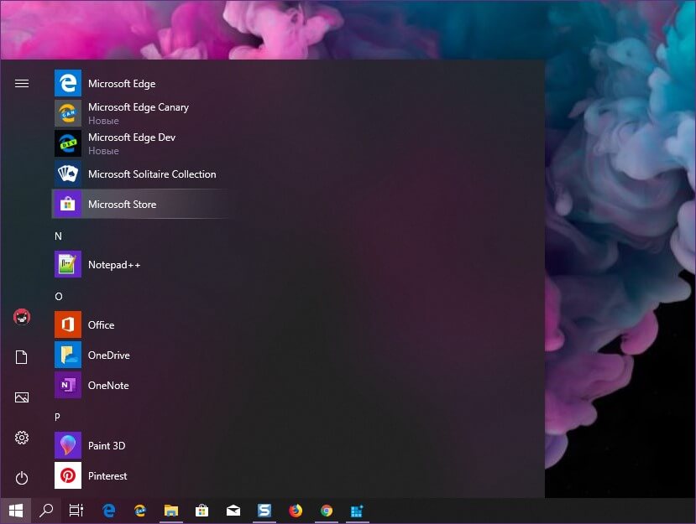Launch Notepad++ icon in app list
The width and height of the screenshot is (696, 524).
point(68,264)
